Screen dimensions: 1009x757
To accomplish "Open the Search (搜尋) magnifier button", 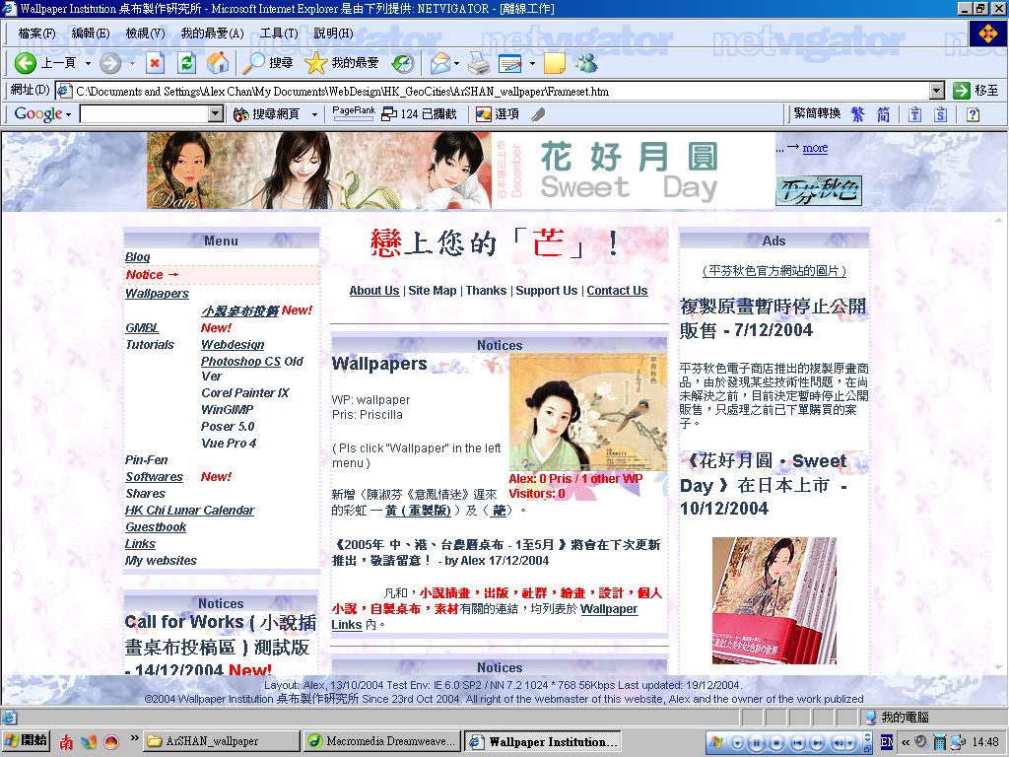I will [x=267, y=62].
